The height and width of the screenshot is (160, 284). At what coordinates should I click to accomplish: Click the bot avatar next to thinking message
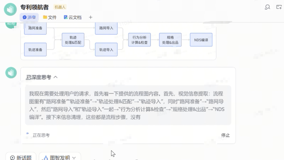tap(11, 73)
